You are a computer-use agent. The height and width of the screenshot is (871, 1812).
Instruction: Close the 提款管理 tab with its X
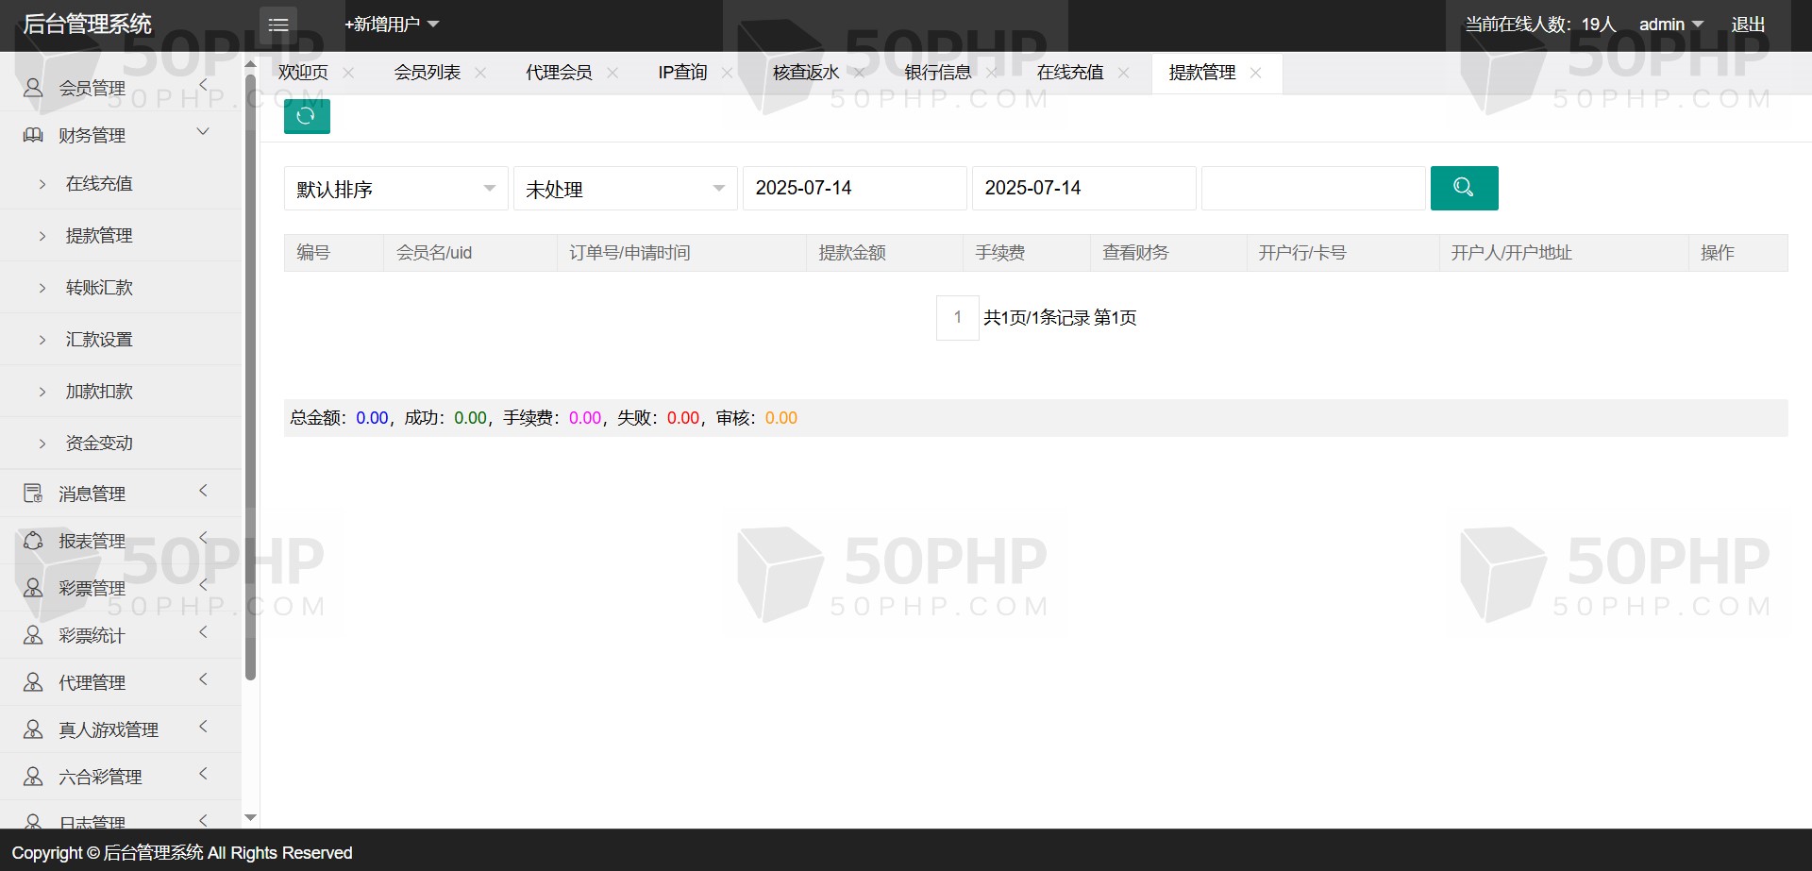pos(1255,74)
